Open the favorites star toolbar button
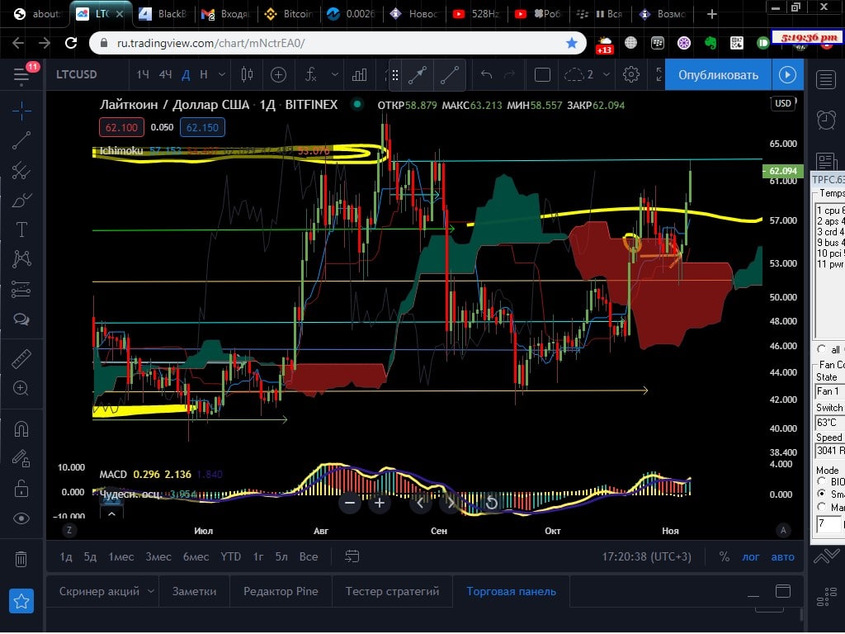Screen dimensions: 845x634 (x=21, y=601)
